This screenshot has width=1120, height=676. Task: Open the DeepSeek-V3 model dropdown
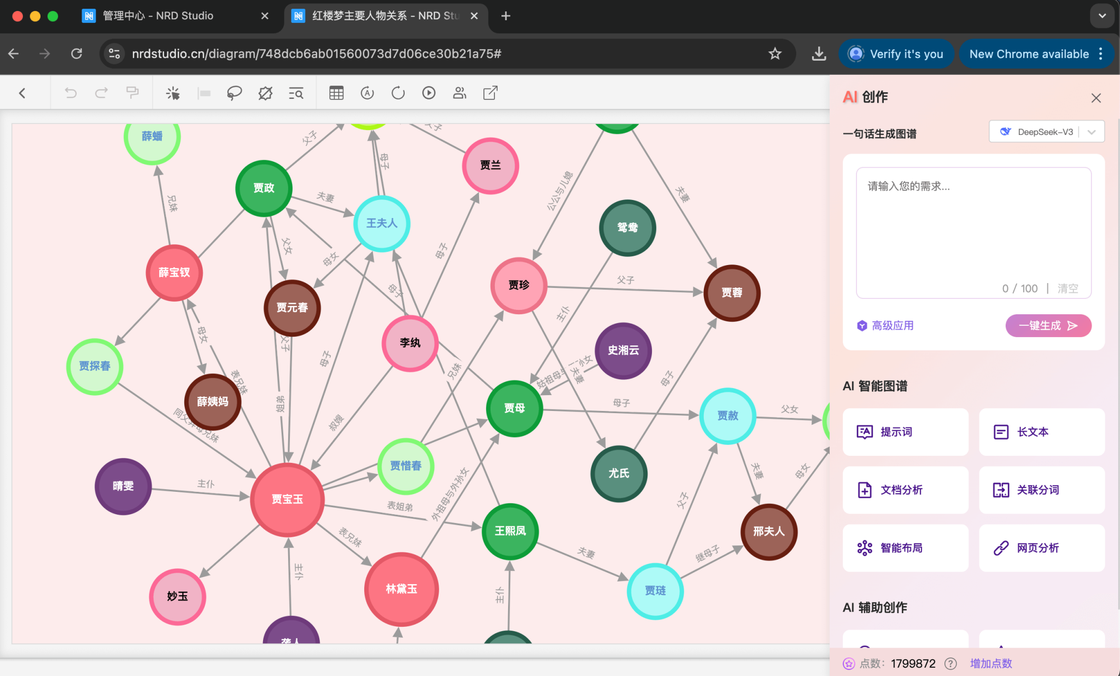(1046, 132)
